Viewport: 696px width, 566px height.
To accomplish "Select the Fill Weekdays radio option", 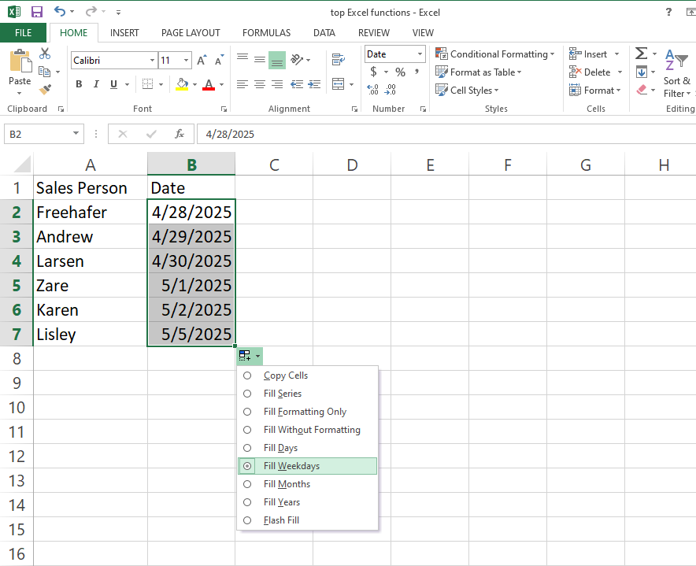I will (x=247, y=466).
